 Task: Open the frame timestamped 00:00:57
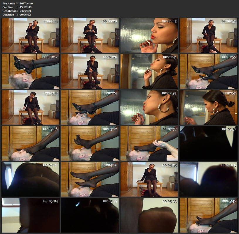(209, 35)
